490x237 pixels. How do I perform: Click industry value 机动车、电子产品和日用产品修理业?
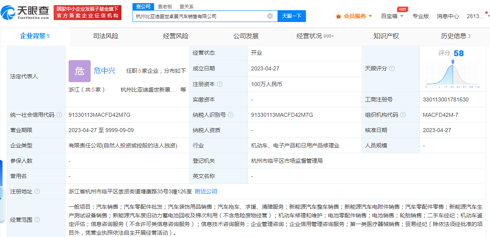295,145
